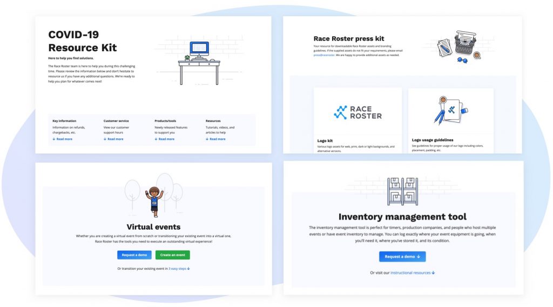This screenshot has height=307, width=553.
Task: Expand Read more under Resources
Action: click(x=215, y=139)
